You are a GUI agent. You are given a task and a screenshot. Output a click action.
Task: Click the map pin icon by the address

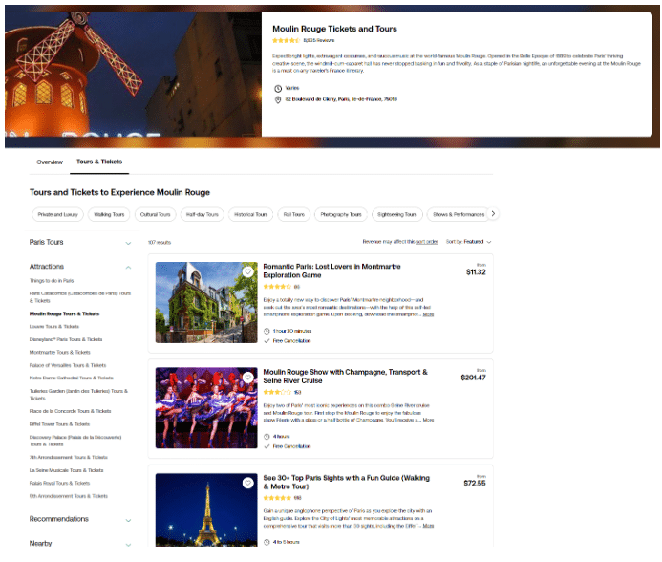[x=278, y=99]
